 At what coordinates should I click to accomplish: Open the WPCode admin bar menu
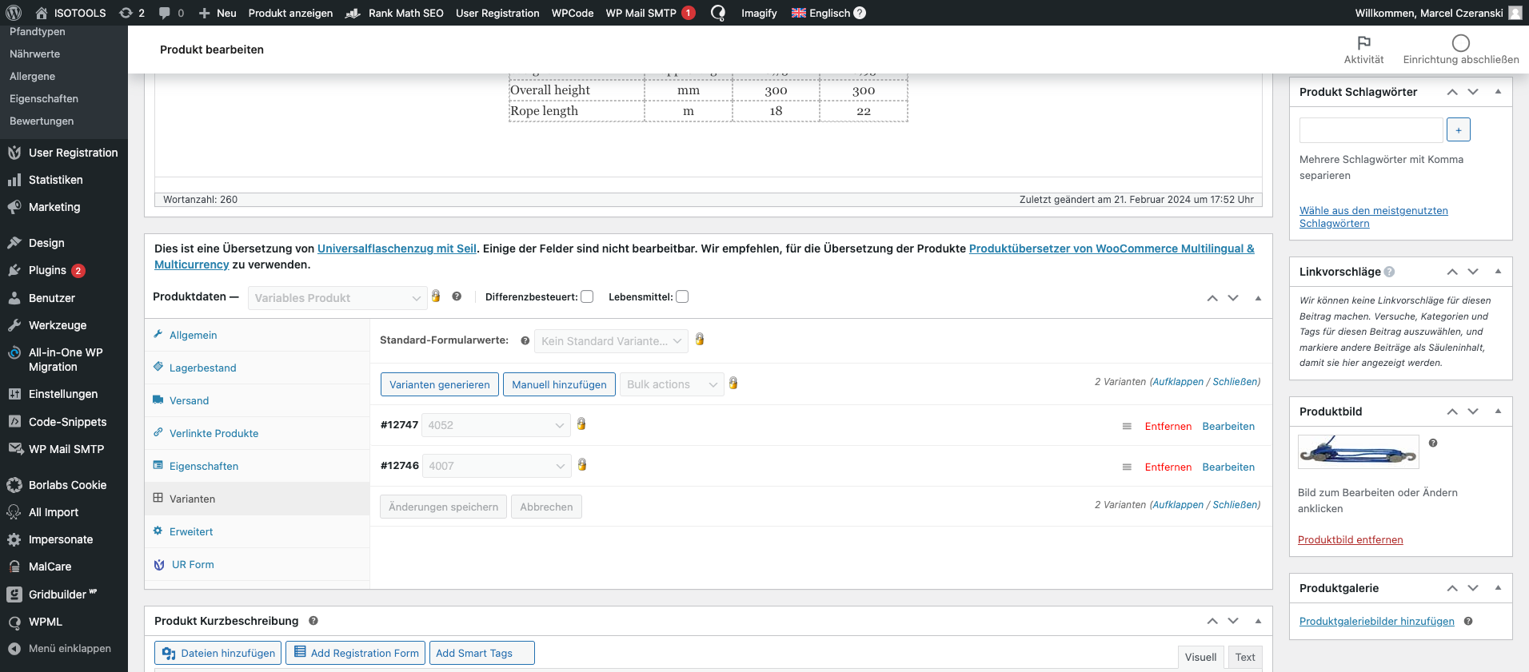pyautogui.click(x=573, y=13)
